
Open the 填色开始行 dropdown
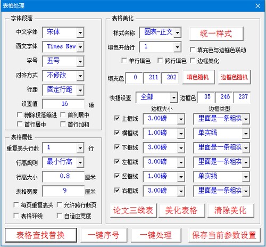point(177,47)
